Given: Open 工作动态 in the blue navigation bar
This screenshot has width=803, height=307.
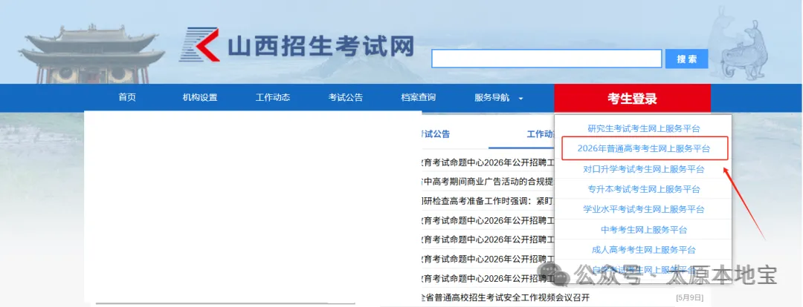Looking at the screenshot, I should point(273,98).
